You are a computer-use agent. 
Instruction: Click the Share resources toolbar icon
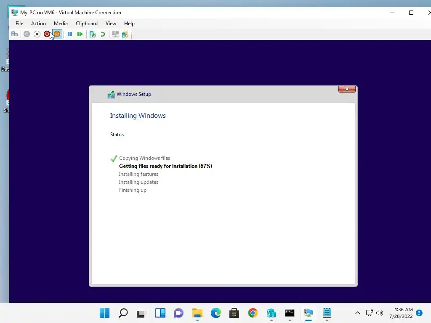click(125, 34)
